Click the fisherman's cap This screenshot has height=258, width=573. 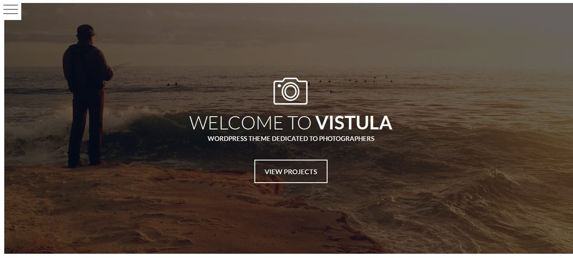click(86, 29)
